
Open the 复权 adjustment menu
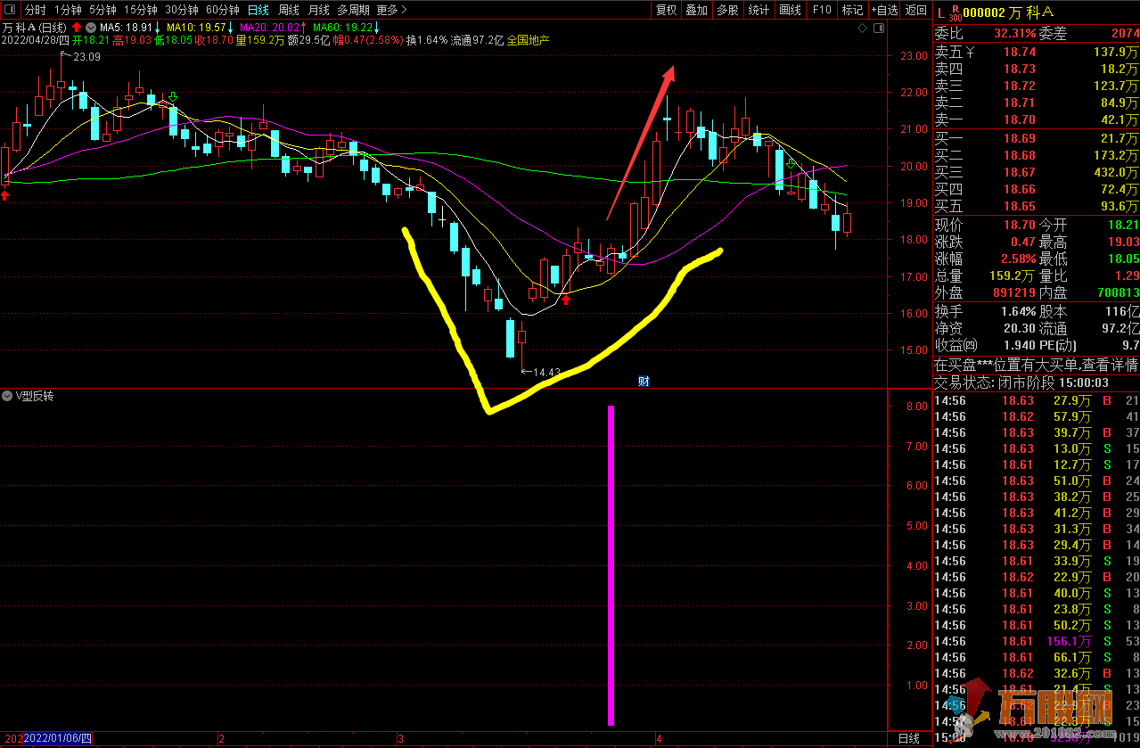click(x=666, y=10)
